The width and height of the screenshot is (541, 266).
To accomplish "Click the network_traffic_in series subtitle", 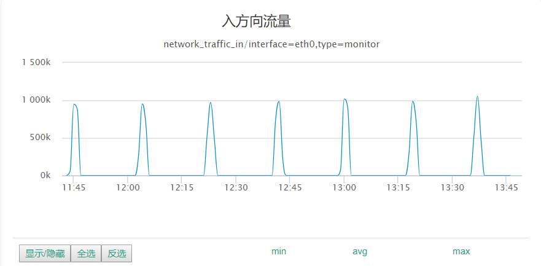I will 271,44.
